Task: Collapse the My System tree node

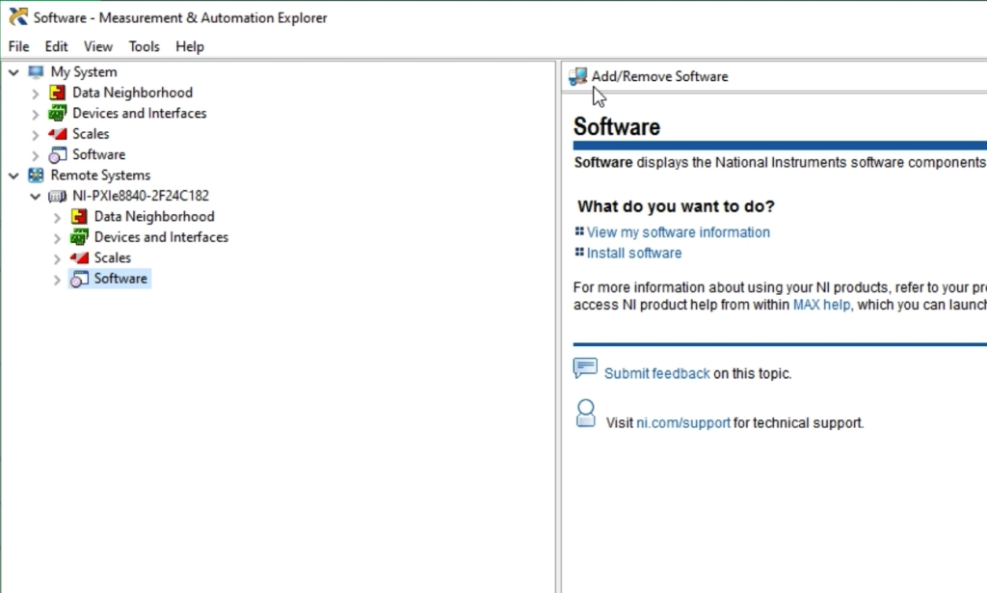Action: [13, 72]
